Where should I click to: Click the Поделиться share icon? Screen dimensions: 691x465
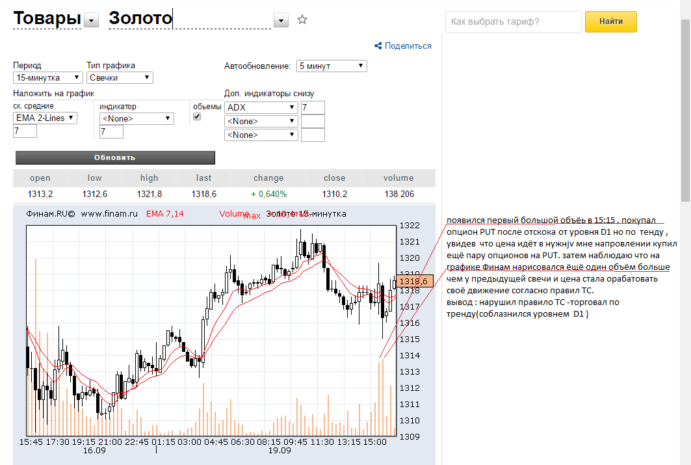coord(378,46)
